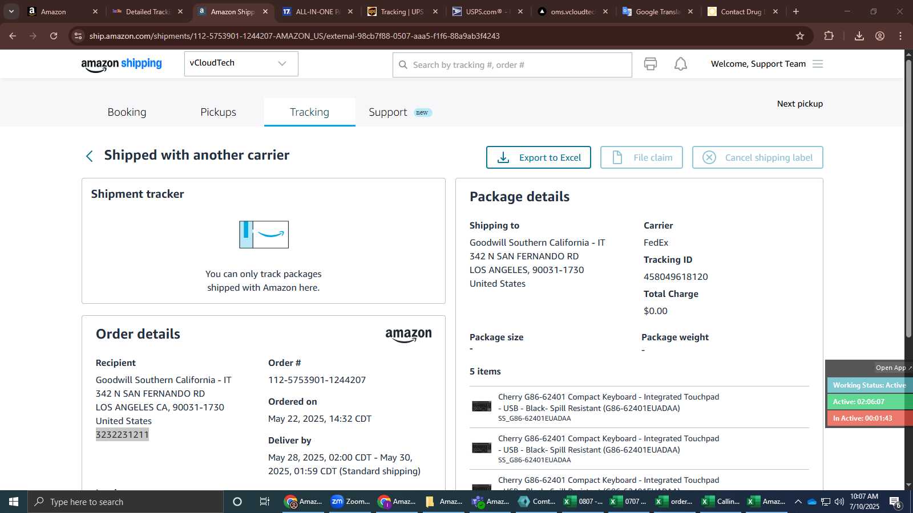This screenshot has height=513, width=913.
Task: Open the order Excel file in taskbar
Action: click(x=674, y=502)
